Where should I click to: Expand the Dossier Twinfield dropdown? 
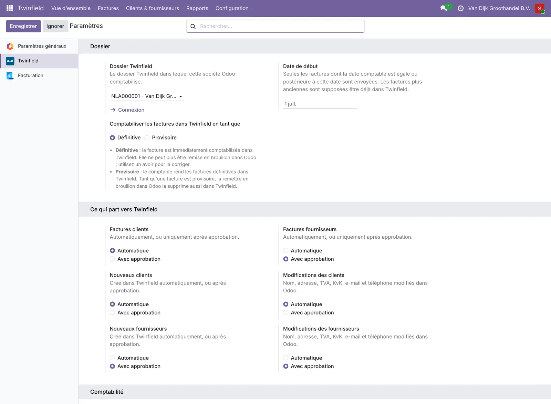point(147,96)
